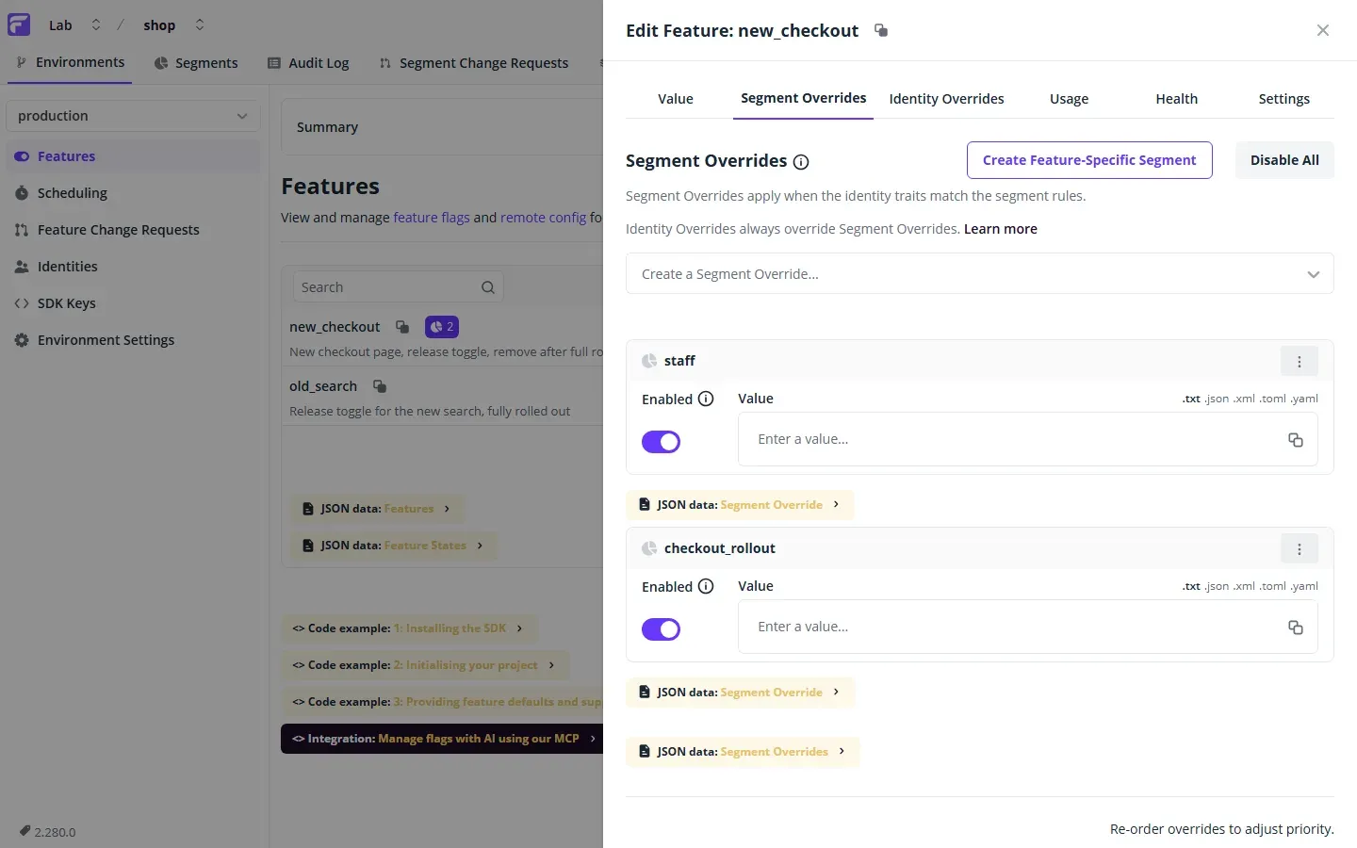Viewport: 1357px width, 848px height.
Task: Open the Audit Log top tab
Action: 308,63
